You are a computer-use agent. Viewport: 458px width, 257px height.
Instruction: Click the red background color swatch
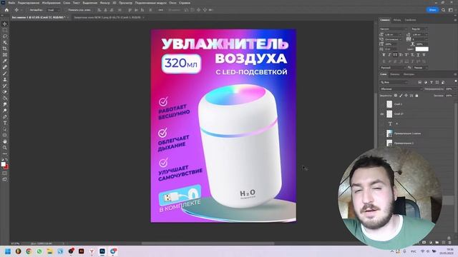pos(6,167)
